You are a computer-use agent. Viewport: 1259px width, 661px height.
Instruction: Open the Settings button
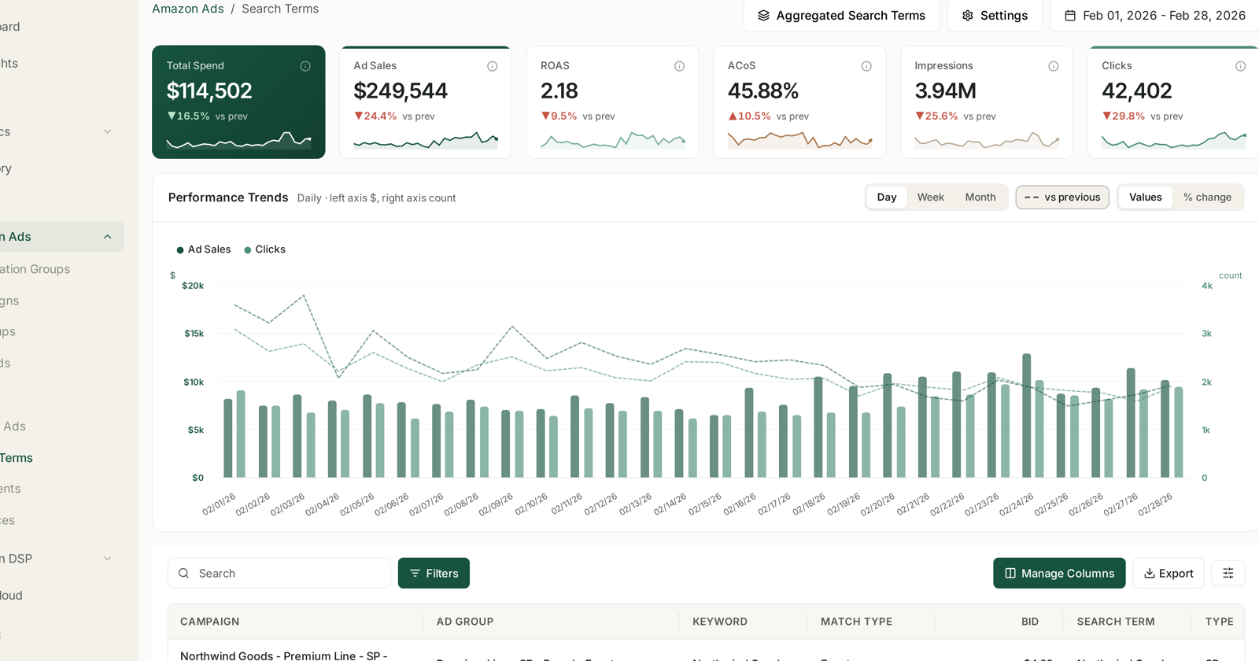coord(995,16)
